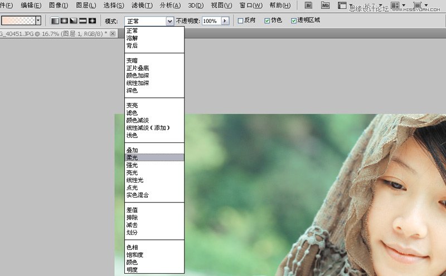
Task: Choose 溶解 blend mode
Action: point(154,38)
